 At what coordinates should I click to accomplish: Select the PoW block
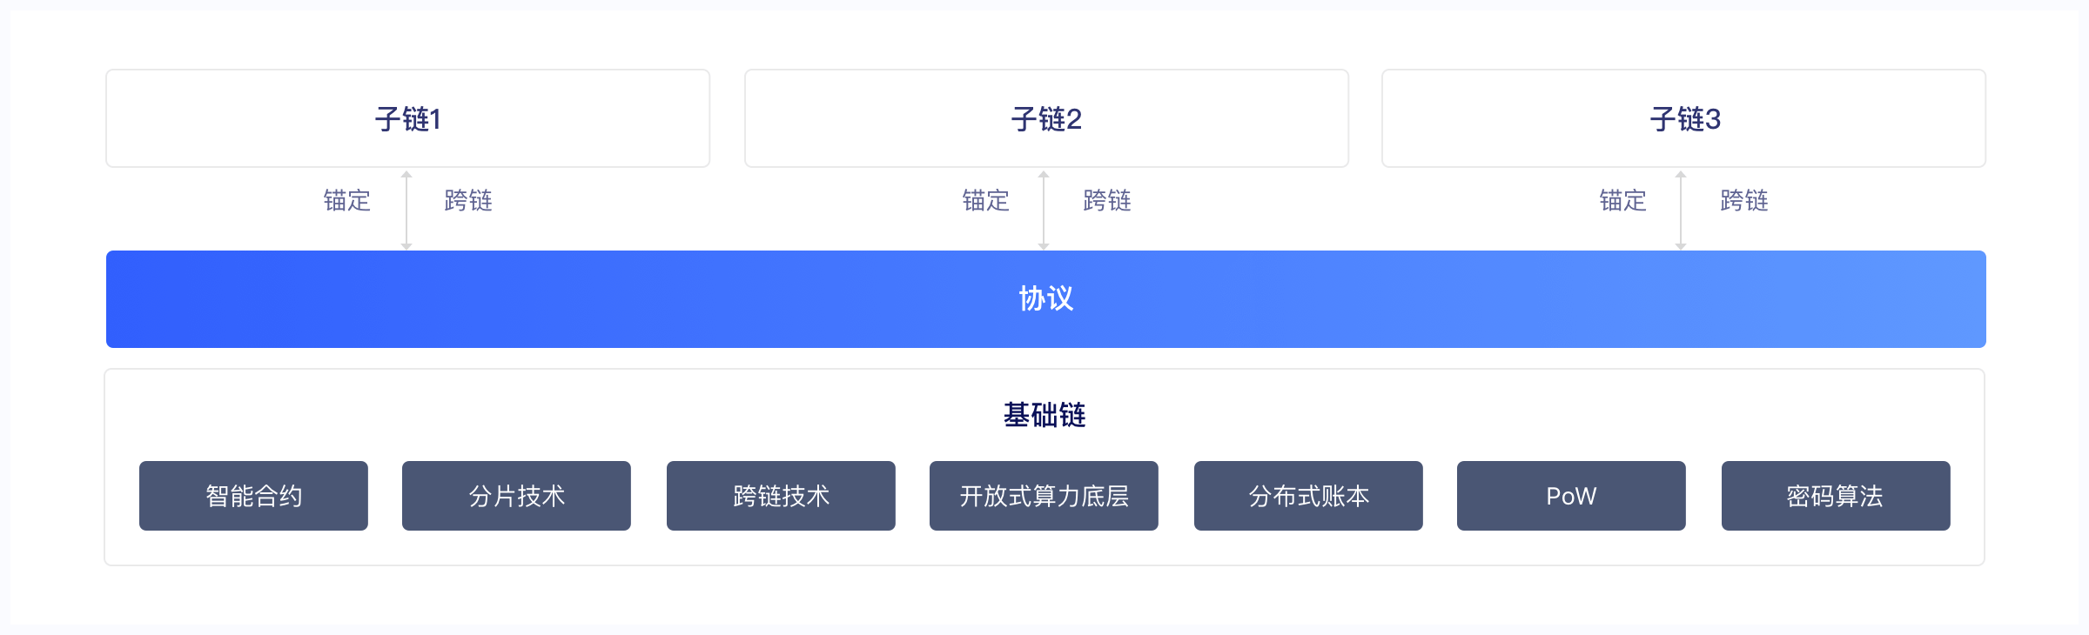point(1571,496)
